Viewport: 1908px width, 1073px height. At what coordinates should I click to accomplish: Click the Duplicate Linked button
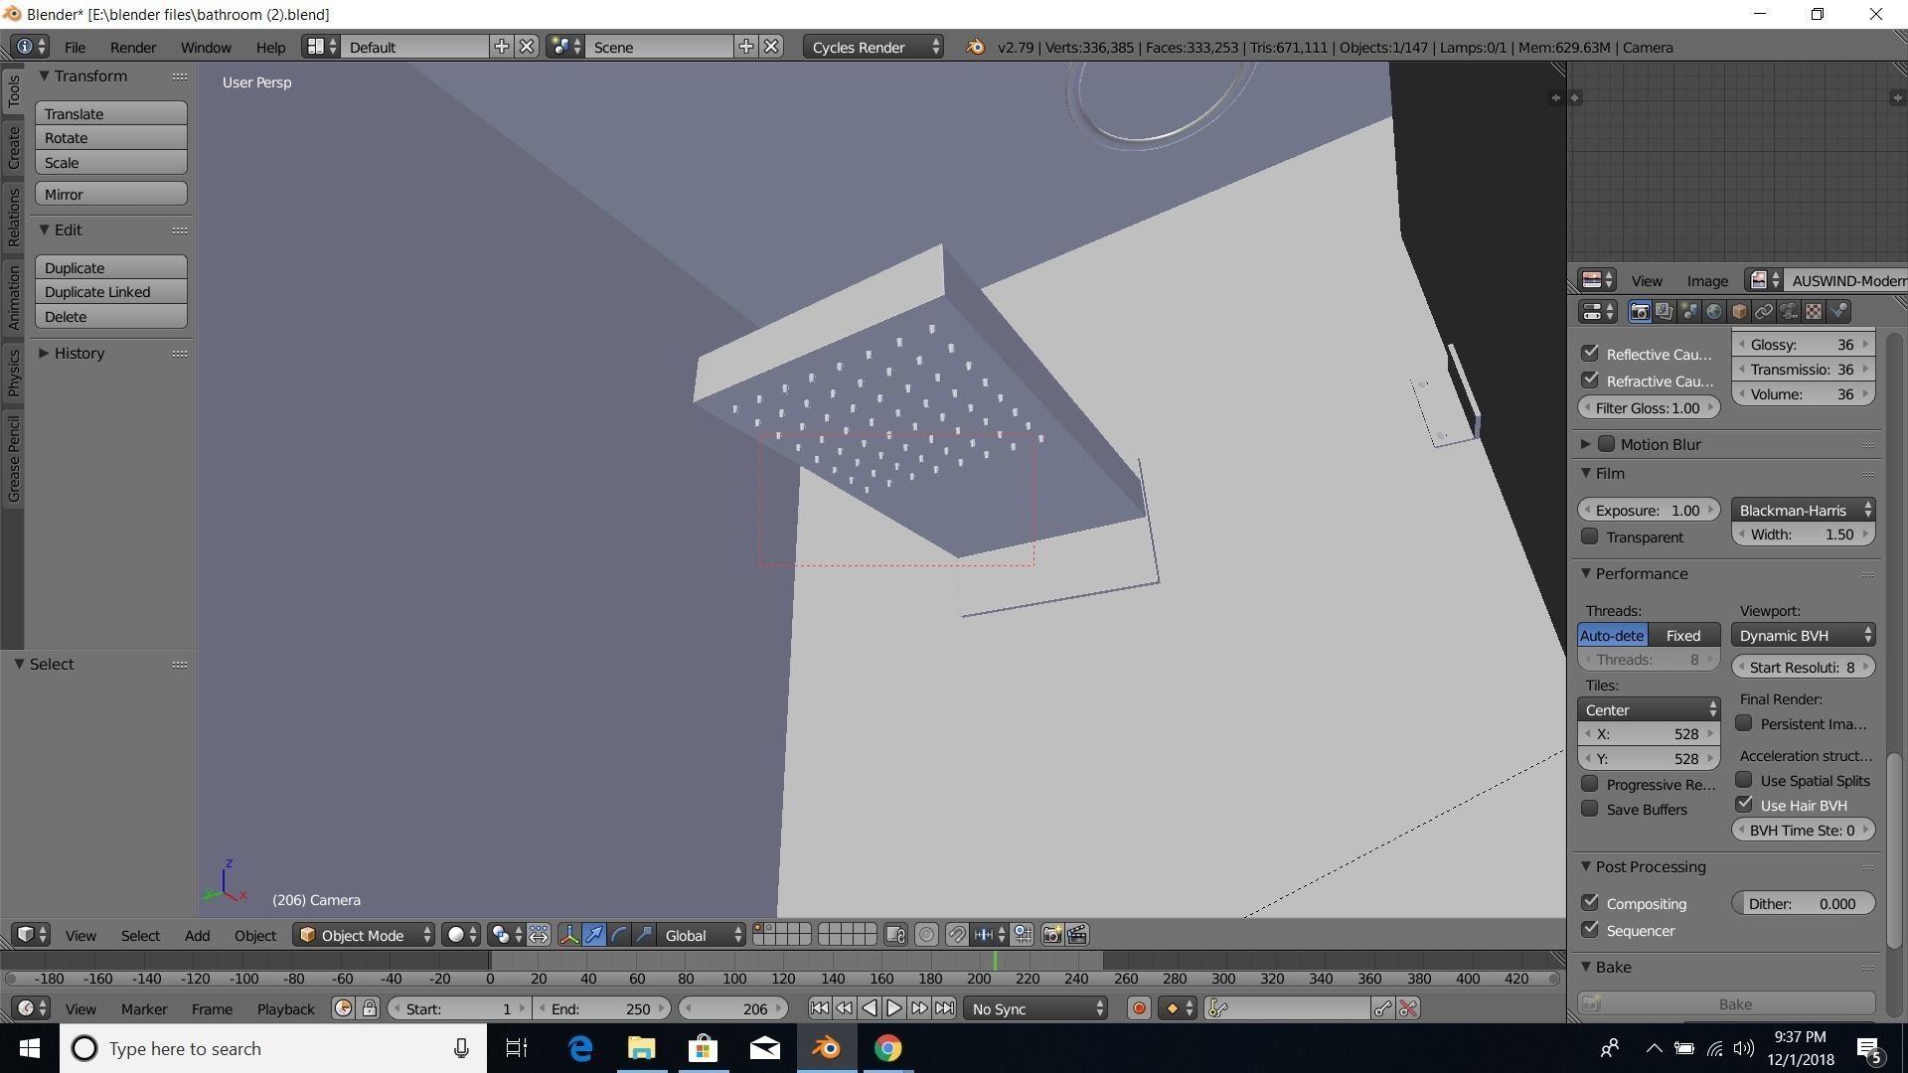(x=110, y=292)
